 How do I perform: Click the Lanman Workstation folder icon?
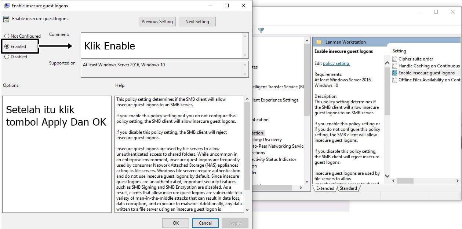point(319,42)
